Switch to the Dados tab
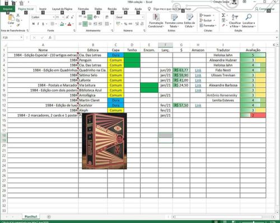Image resolution: width=280 pixels, height=223 pixels. pyautogui.click(x=98, y=9)
